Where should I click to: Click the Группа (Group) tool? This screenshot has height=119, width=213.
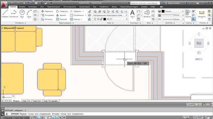pyautogui.click(x=188, y=14)
